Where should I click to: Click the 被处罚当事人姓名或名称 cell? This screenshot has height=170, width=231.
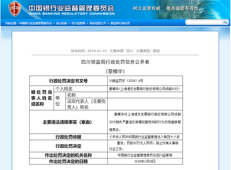pos(42,98)
